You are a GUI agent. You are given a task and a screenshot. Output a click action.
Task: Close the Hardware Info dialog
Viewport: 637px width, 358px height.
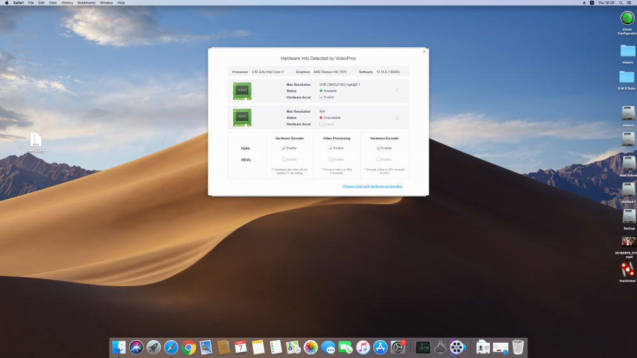[424, 52]
